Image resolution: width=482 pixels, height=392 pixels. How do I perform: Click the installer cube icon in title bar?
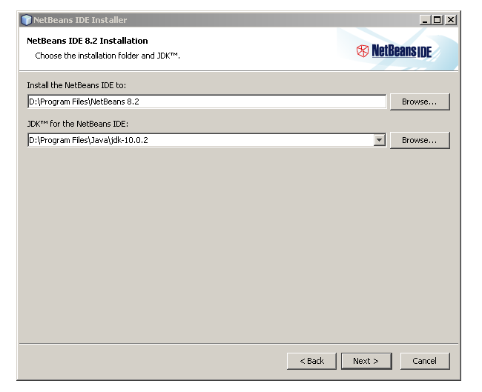point(26,20)
